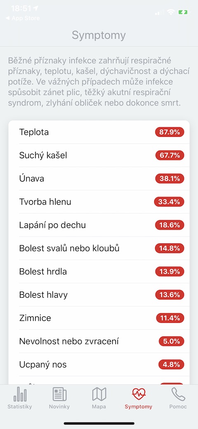Tap the Wi-Fi status icon
Screen dimensions: 198x429
(171, 12)
